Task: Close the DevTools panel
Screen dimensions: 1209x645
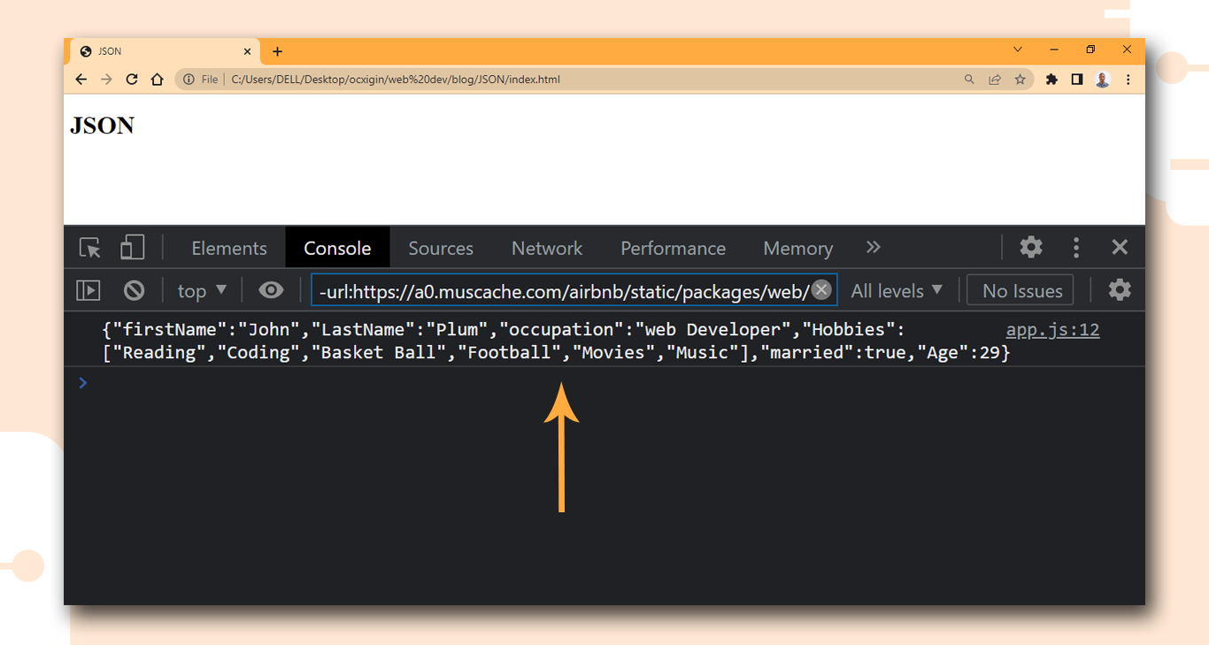Action: (x=1120, y=247)
